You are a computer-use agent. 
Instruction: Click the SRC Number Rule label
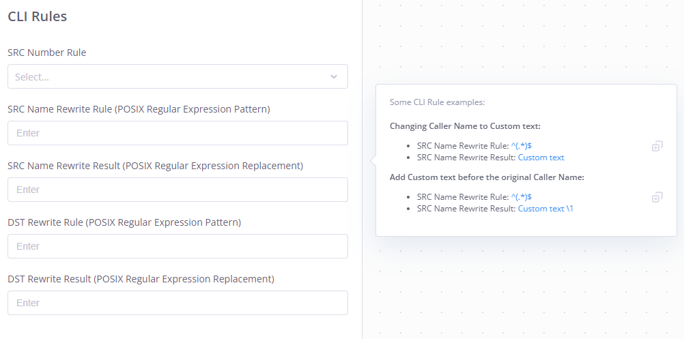click(46, 53)
